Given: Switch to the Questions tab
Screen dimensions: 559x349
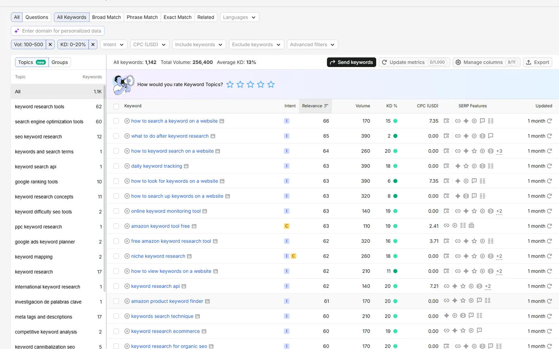Looking at the screenshot, I should (37, 17).
